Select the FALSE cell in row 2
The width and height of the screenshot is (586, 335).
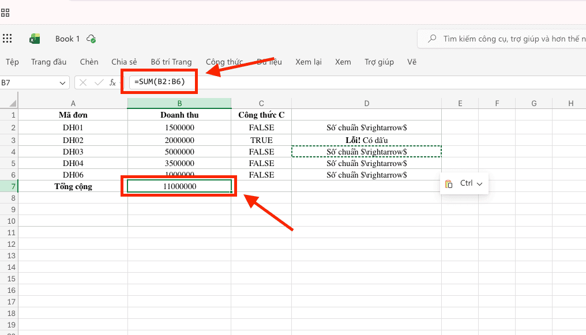pos(261,127)
